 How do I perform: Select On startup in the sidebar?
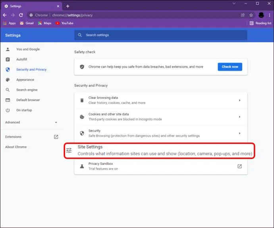[x=24, y=110]
